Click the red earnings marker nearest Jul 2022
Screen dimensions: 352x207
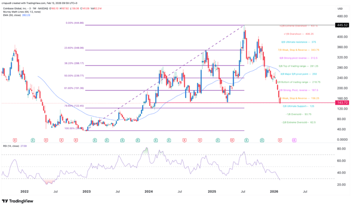tap(61, 140)
